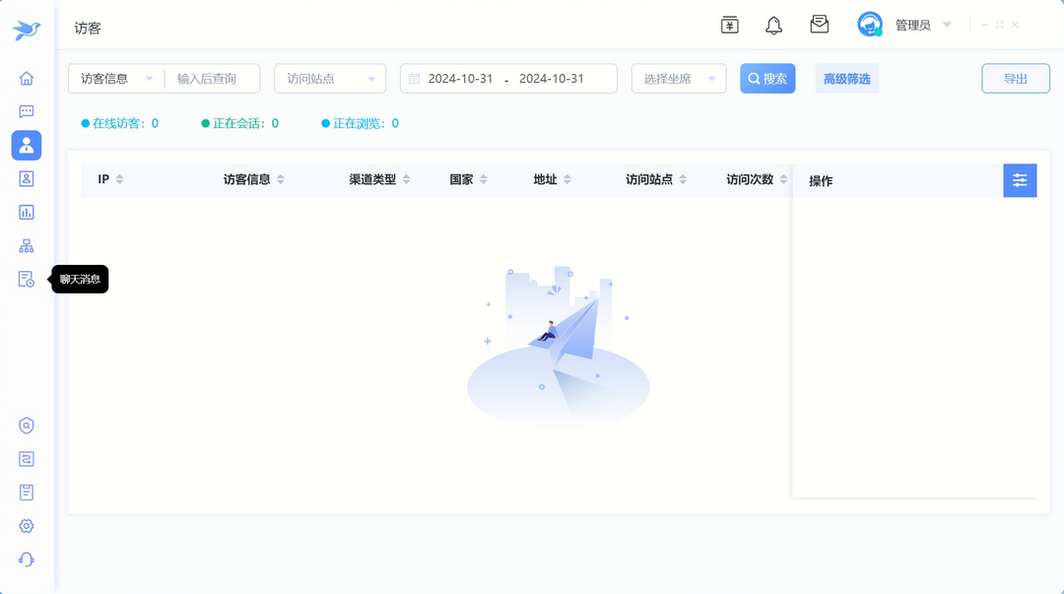
Task: Click the 导出 export button
Action: (x=1016, y=78)
